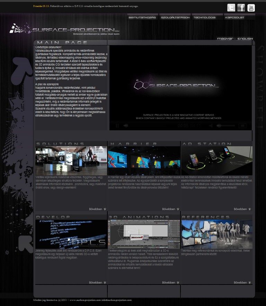Open the Bemutatkozás menu
The height and width of the screenshot is (306, 266).
142,17
